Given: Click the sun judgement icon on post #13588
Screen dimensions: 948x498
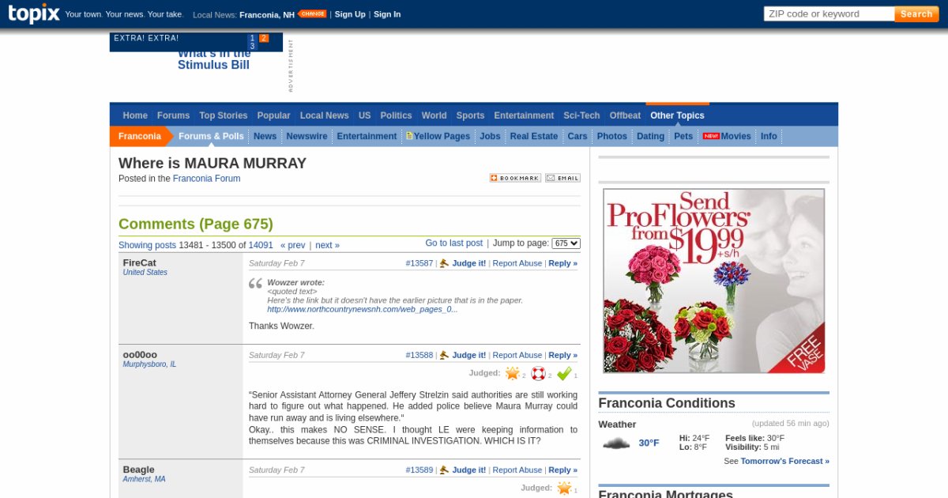Looking at the screenshot, I should [513, 373].
